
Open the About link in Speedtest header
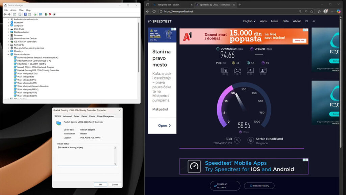click(x=297, y=21)
